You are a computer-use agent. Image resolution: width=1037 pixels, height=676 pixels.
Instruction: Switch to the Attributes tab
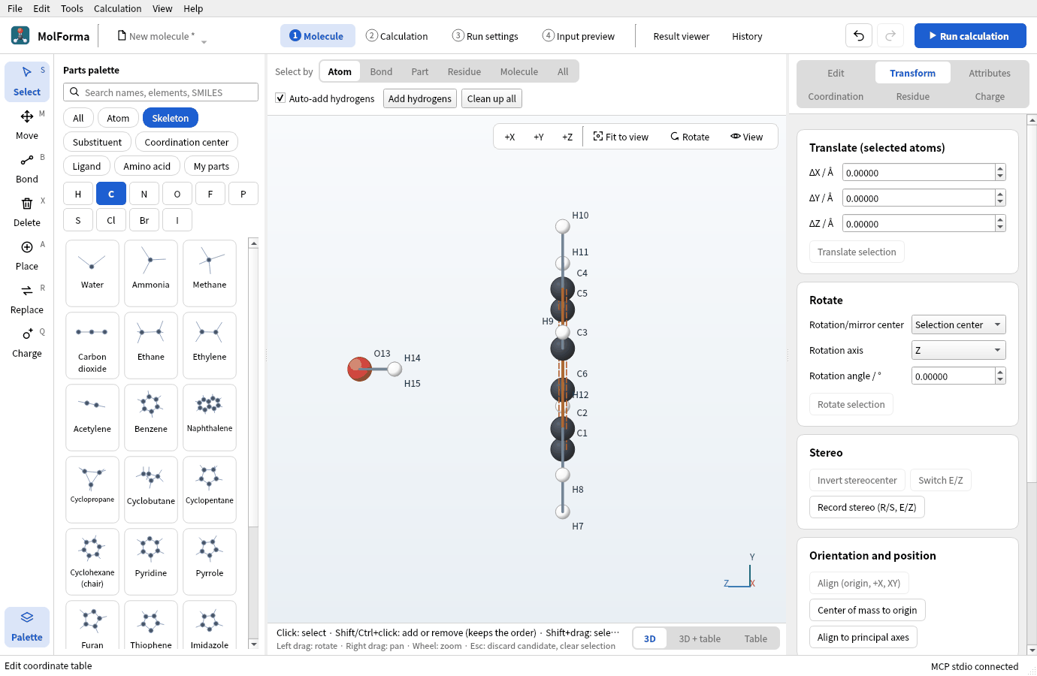[989, 73]
